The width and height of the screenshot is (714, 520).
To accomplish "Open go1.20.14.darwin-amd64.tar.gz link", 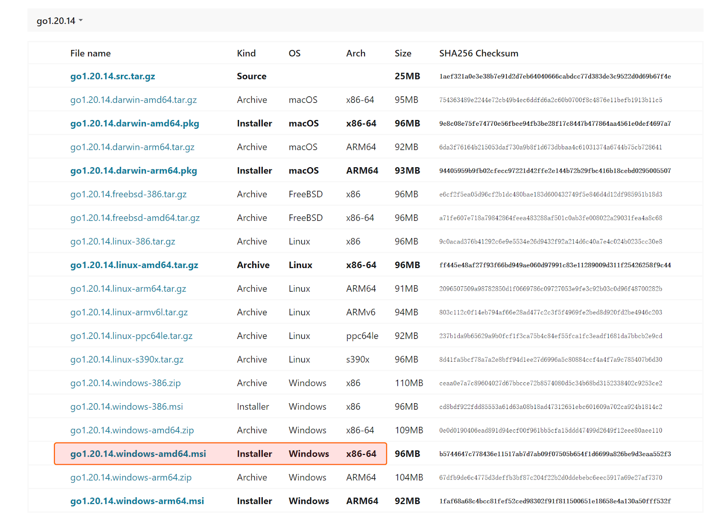I will coord(133,100).
